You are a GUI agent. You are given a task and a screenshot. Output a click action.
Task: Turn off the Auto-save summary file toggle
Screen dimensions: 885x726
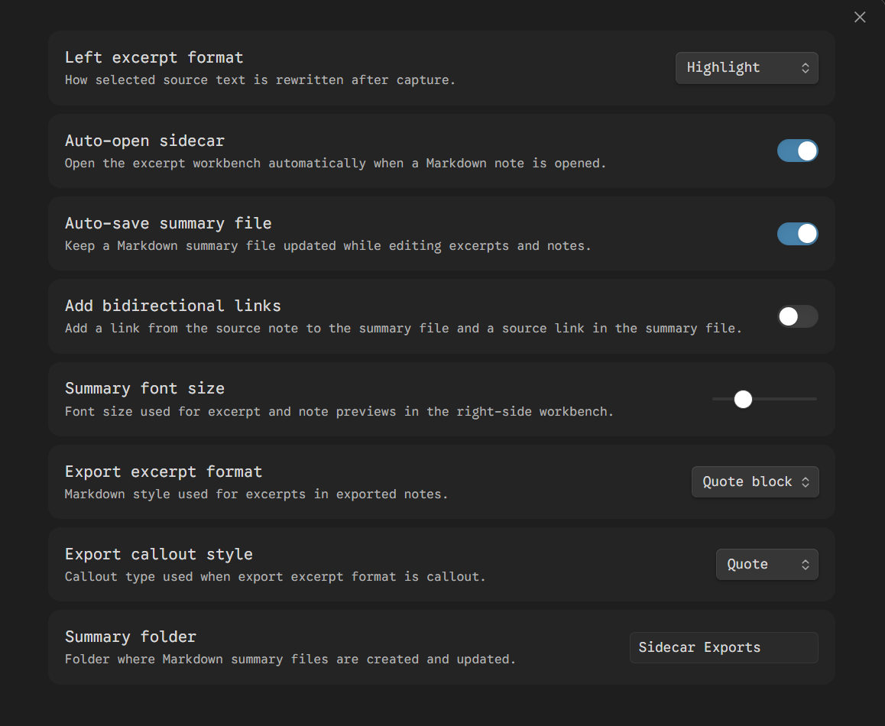[x=798, y=234]
